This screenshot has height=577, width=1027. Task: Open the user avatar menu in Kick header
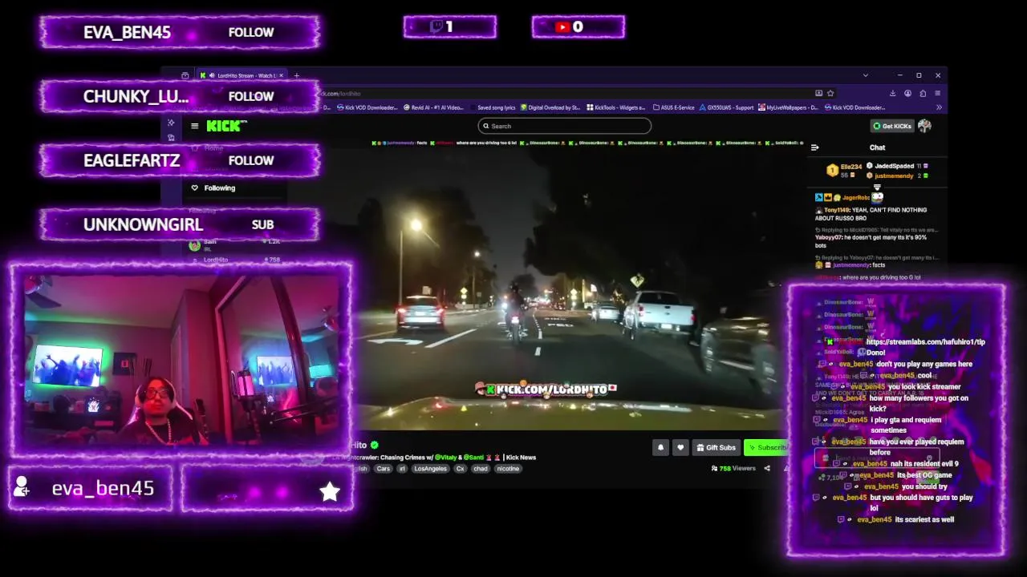click(x=924, y=126)
